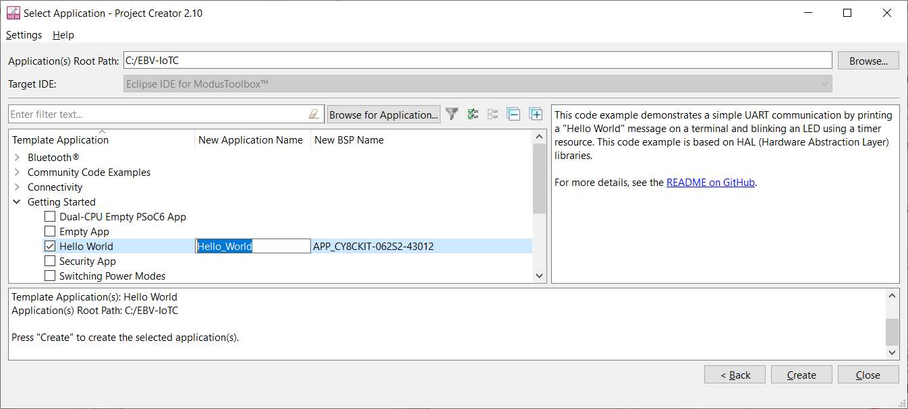
Task: Click the select all applications icon
Action: click(x=473, y=115)
